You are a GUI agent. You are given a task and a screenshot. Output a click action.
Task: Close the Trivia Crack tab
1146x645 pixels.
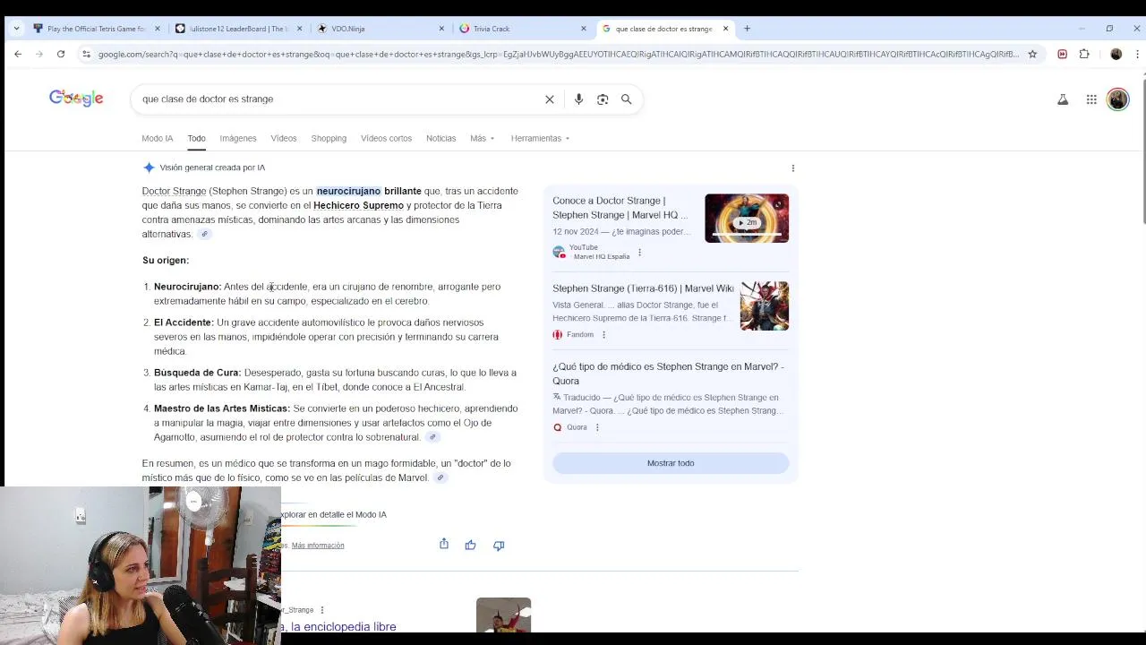[584, 29]
